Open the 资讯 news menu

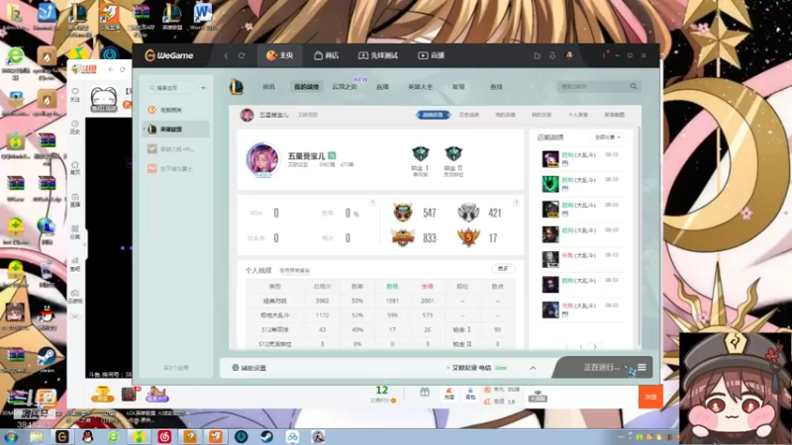coord(268,87)
